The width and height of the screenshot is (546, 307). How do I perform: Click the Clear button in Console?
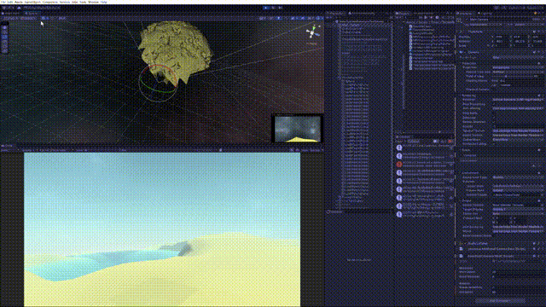click(398, 141)
